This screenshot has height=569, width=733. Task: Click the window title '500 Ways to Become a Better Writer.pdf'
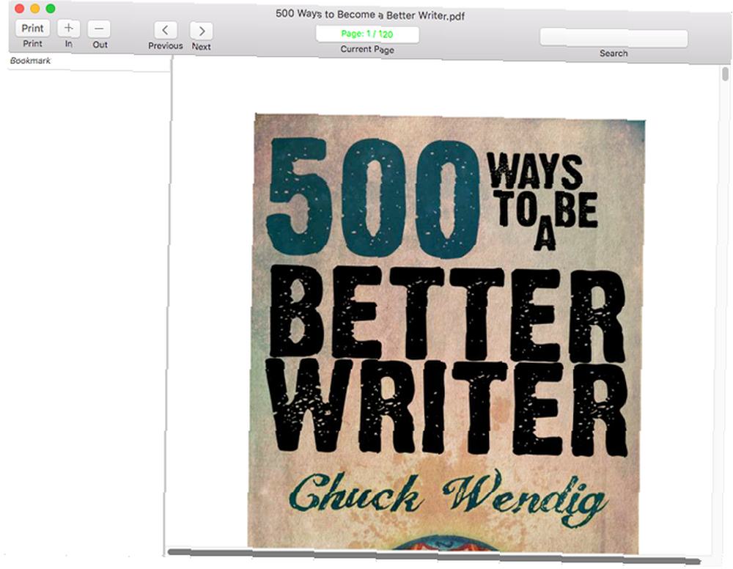(x=370, y=15)
